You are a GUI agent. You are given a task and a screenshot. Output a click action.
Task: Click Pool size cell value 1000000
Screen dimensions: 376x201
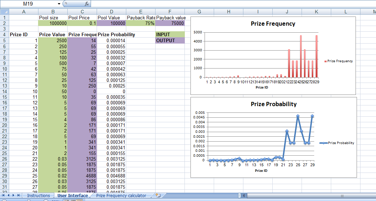tap(53, 23)
